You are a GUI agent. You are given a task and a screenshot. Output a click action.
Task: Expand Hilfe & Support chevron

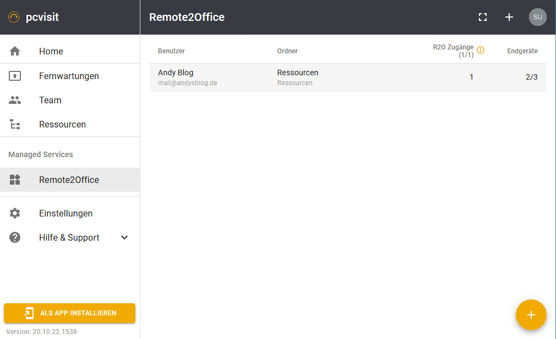point(124,237)
